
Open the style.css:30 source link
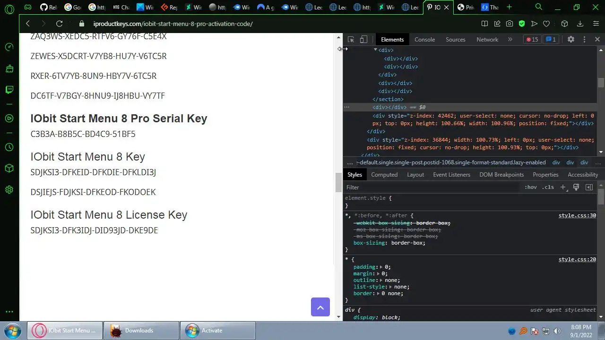point(577,215)
